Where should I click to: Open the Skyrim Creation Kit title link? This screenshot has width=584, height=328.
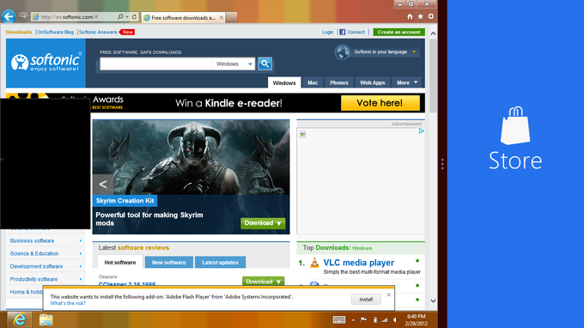pyautogui.click(x=125, y=201)
